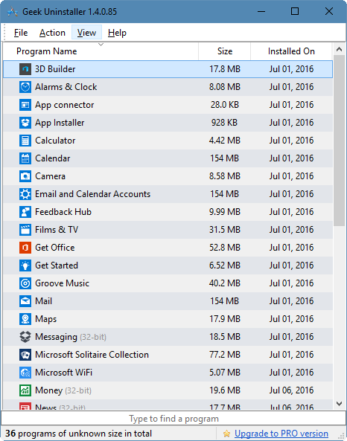The image size is (347, 441).
Task: Click the orange Get Office icon
Action: [25, 248]
